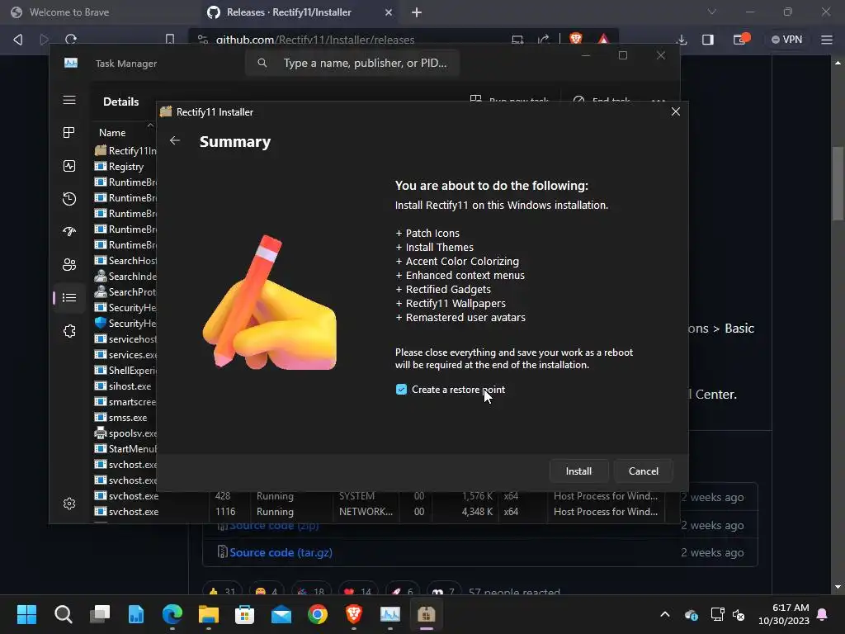
Task: Switch to Task Manager taskbar icon
Action: [390, 614]
